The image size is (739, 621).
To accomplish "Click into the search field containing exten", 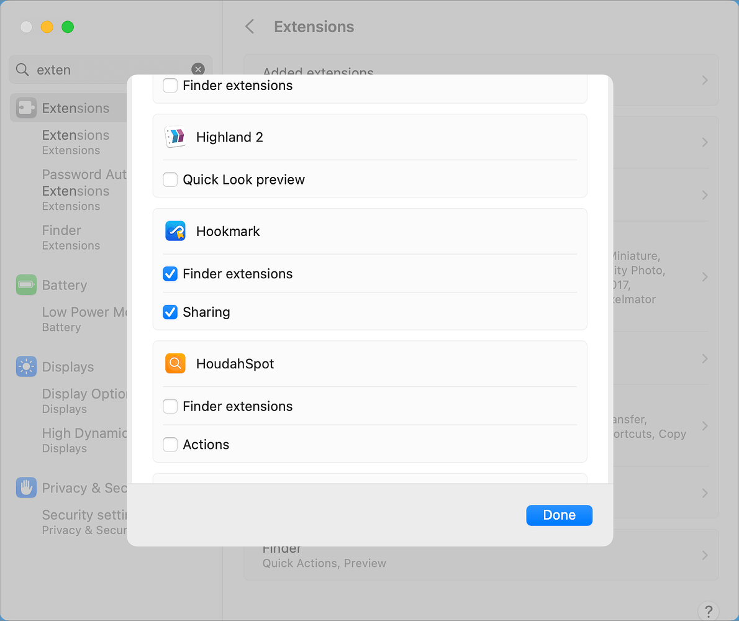I will click(x=111, y=70).
